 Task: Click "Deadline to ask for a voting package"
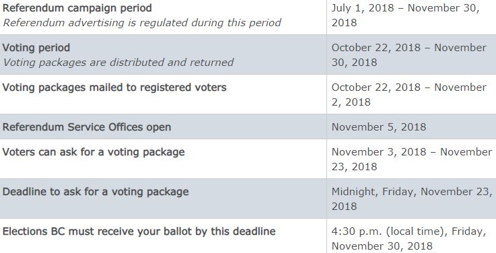point(96,192)
